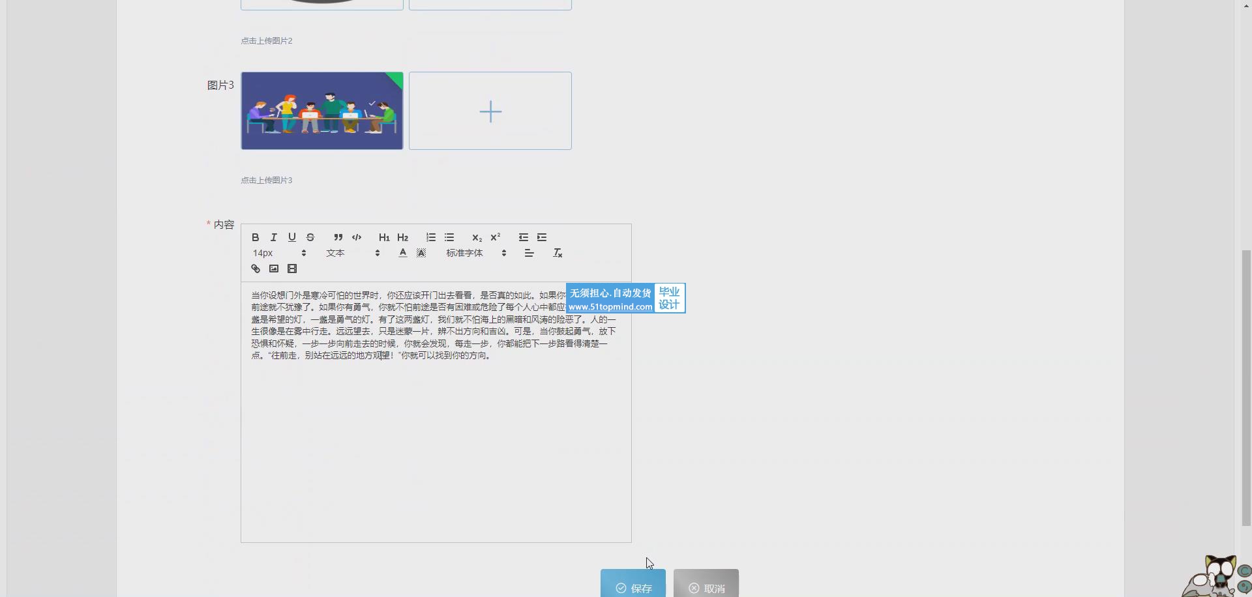Toggle underline formatting in editor

tap(292, 237)
